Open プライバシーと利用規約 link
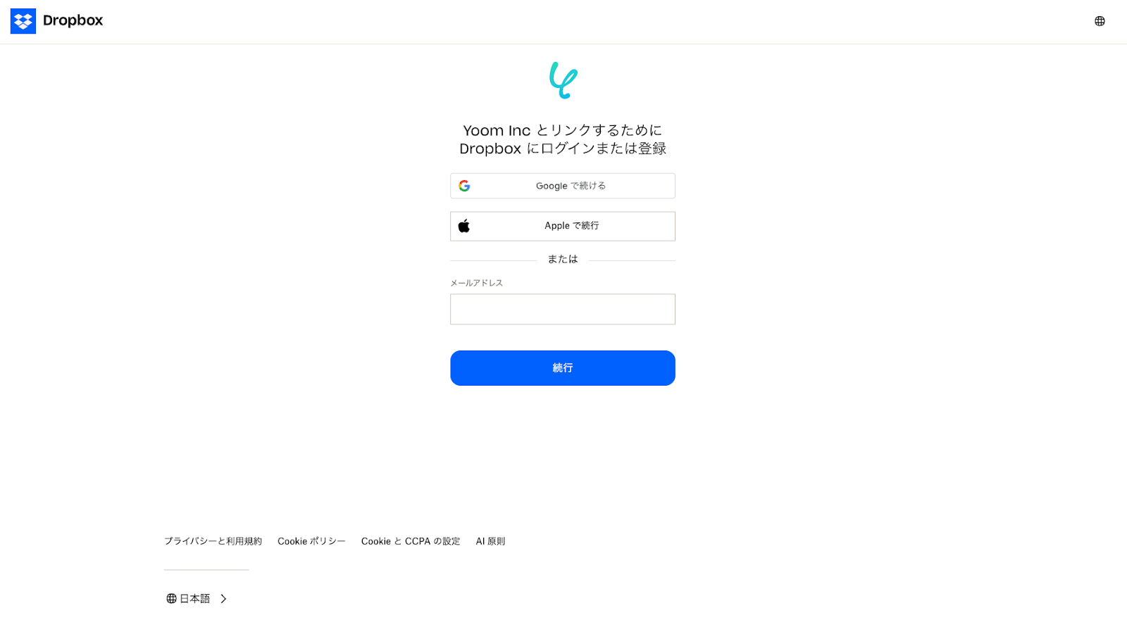This screenshot has width=1127, height=632. (213, 541)
